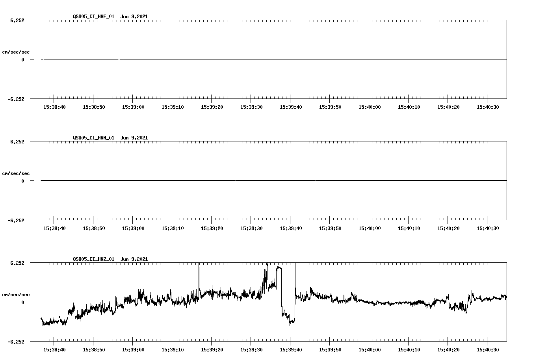Select the 6.252 axis maximum on HNZ plot
The height and width of the screenshot is (364, 535).
17,263
